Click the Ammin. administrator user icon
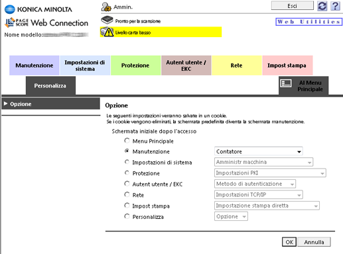 click(x=106, y=7)
